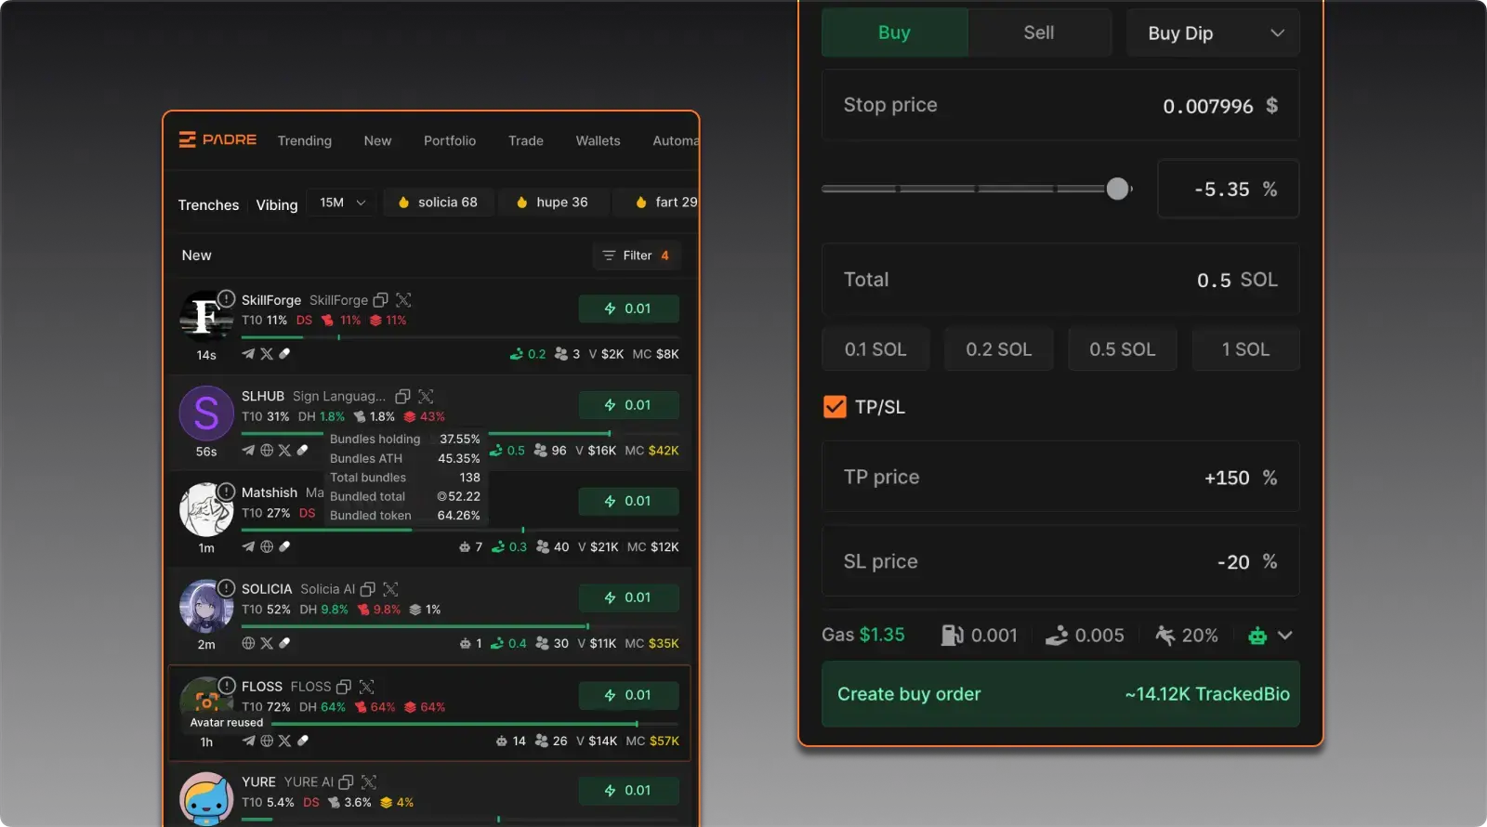Viewport: 1487px width, 827px height.
Task: Click the stop price percentage slider handle
Action: [x=1117, y=190]
